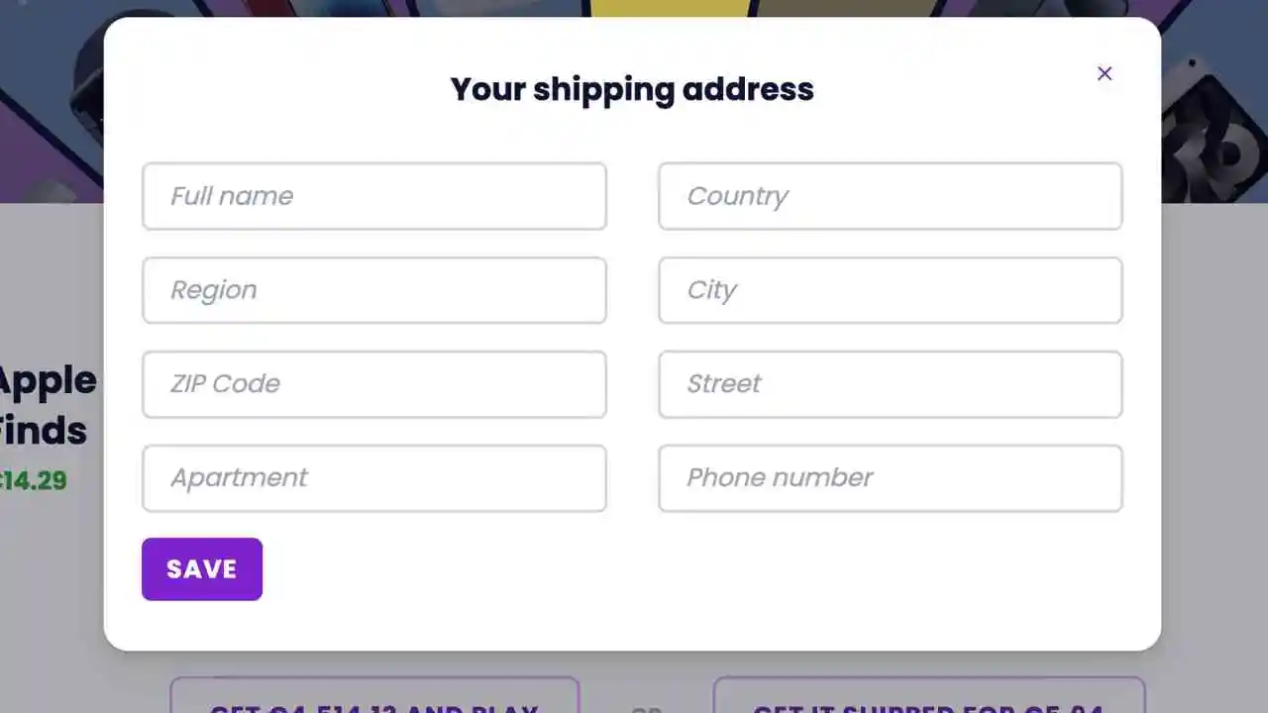Viewport: 1268px width, 713px height.
Task: Click the green 14.29 price text
Action: point(34,481)
